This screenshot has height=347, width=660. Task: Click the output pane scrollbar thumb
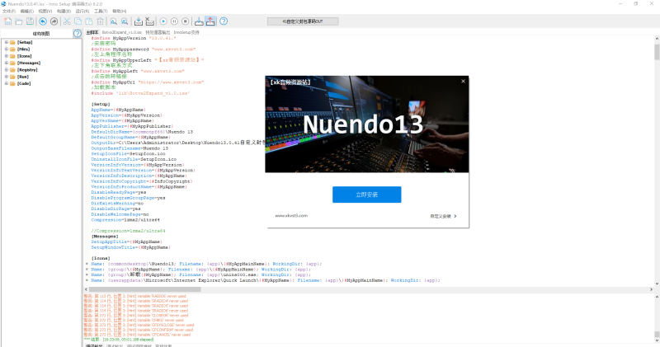point(657,335)
